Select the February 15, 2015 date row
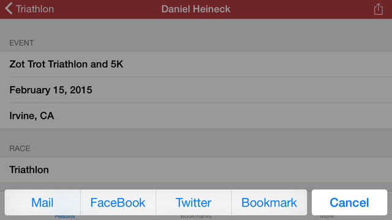The image size is (392, 220). point(196,90)
